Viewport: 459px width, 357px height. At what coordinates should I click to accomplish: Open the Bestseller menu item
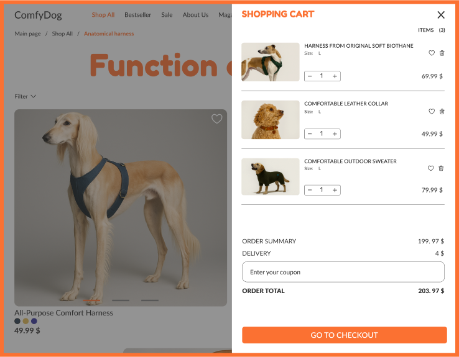click(137, 15)
